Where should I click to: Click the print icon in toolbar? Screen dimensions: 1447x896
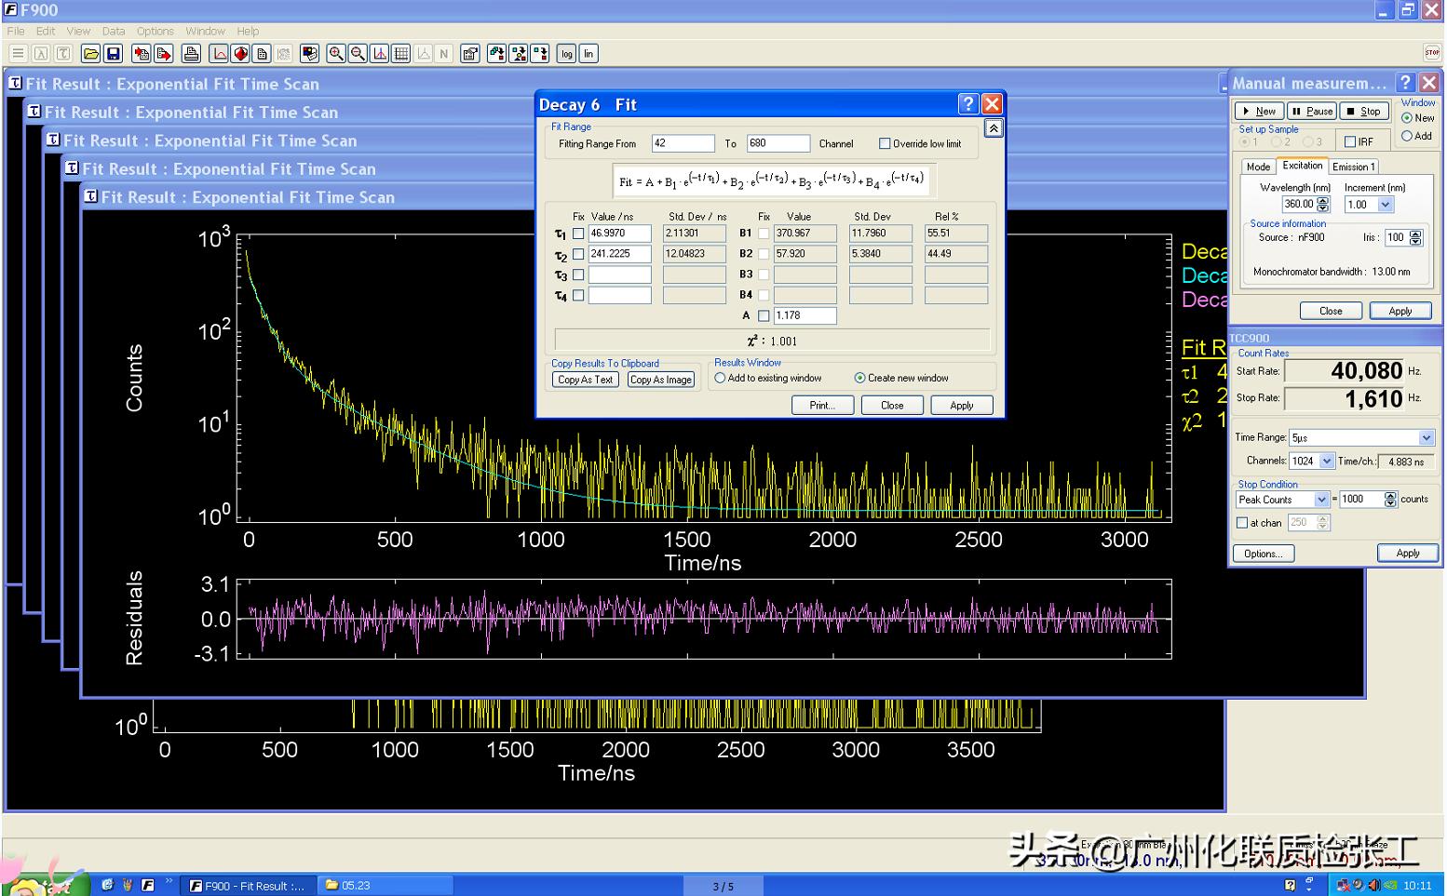pos(191,54)
